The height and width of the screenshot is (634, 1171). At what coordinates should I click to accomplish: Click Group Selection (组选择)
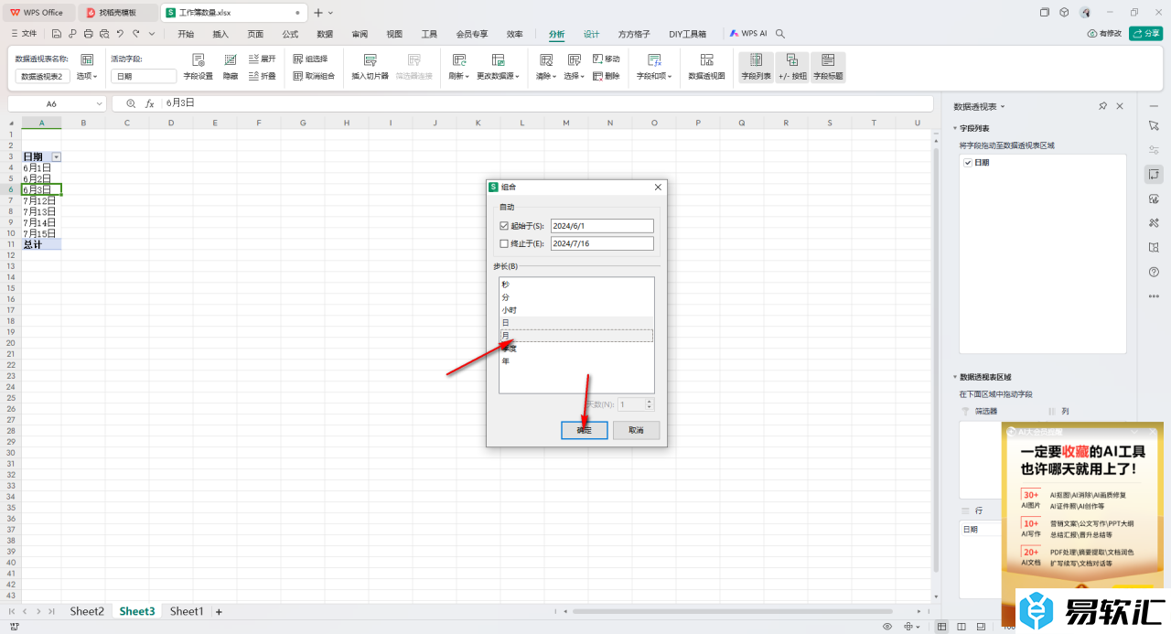point(310,59)
